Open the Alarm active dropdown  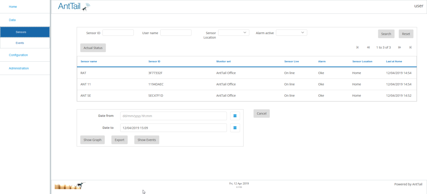(x=291, y=33)
